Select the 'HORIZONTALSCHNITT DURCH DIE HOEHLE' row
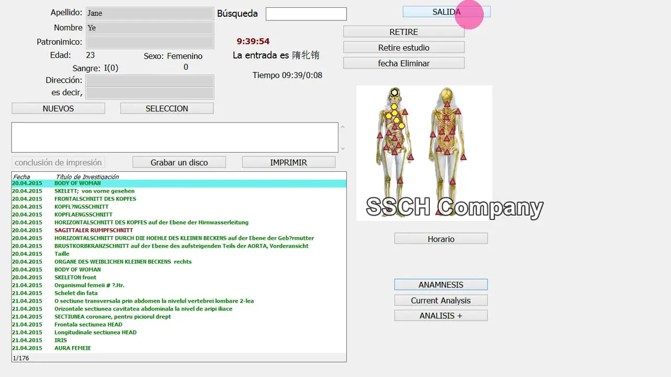 click(179, 238)
